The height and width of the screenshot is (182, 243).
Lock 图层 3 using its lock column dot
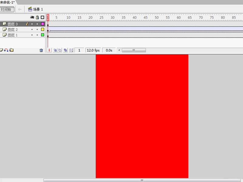click(37, 24)
